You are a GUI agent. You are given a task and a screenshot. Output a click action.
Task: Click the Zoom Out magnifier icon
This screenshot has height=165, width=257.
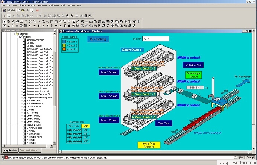point(72,16)
